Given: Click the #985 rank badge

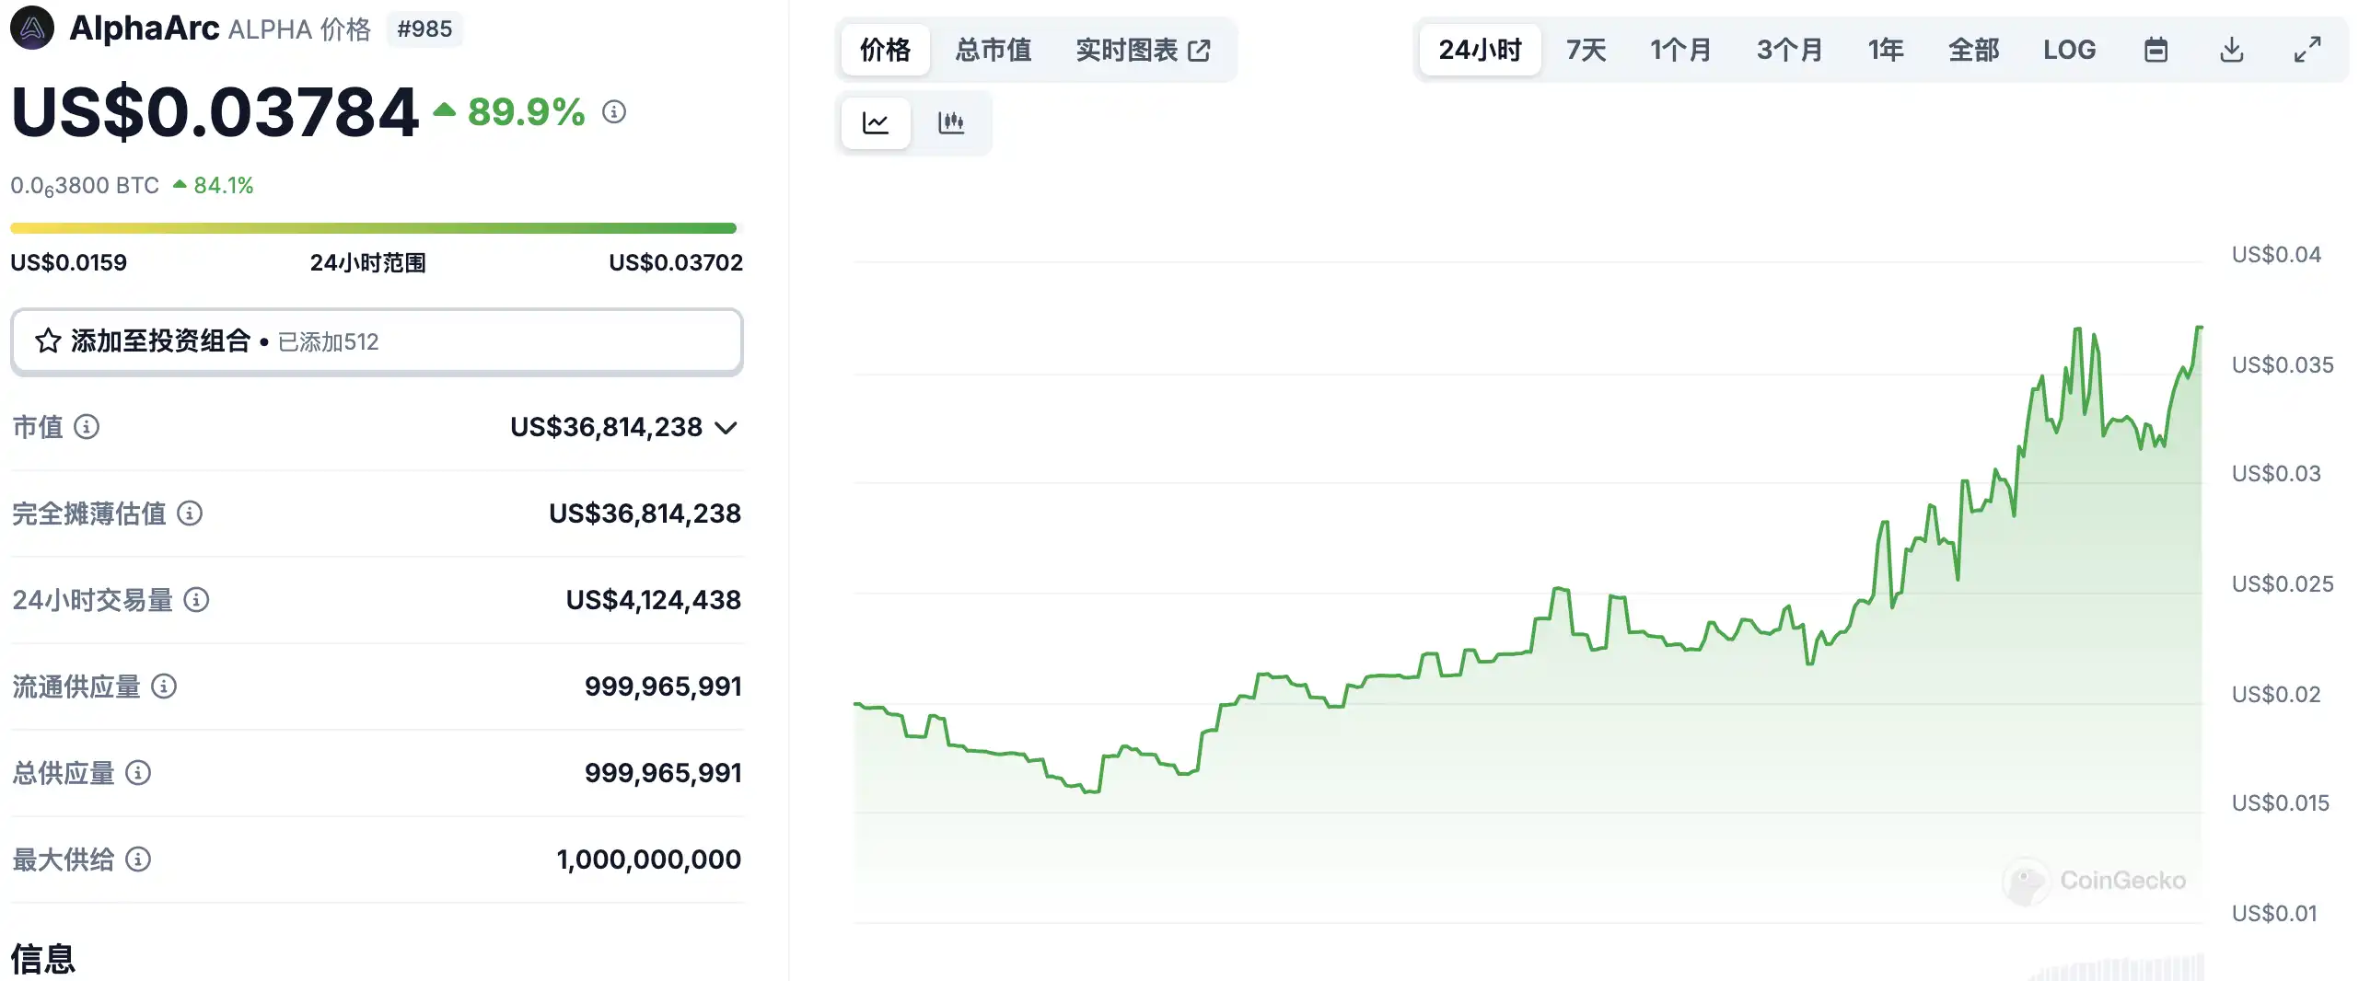Looking at the screenshot, I should click(424, 29).
